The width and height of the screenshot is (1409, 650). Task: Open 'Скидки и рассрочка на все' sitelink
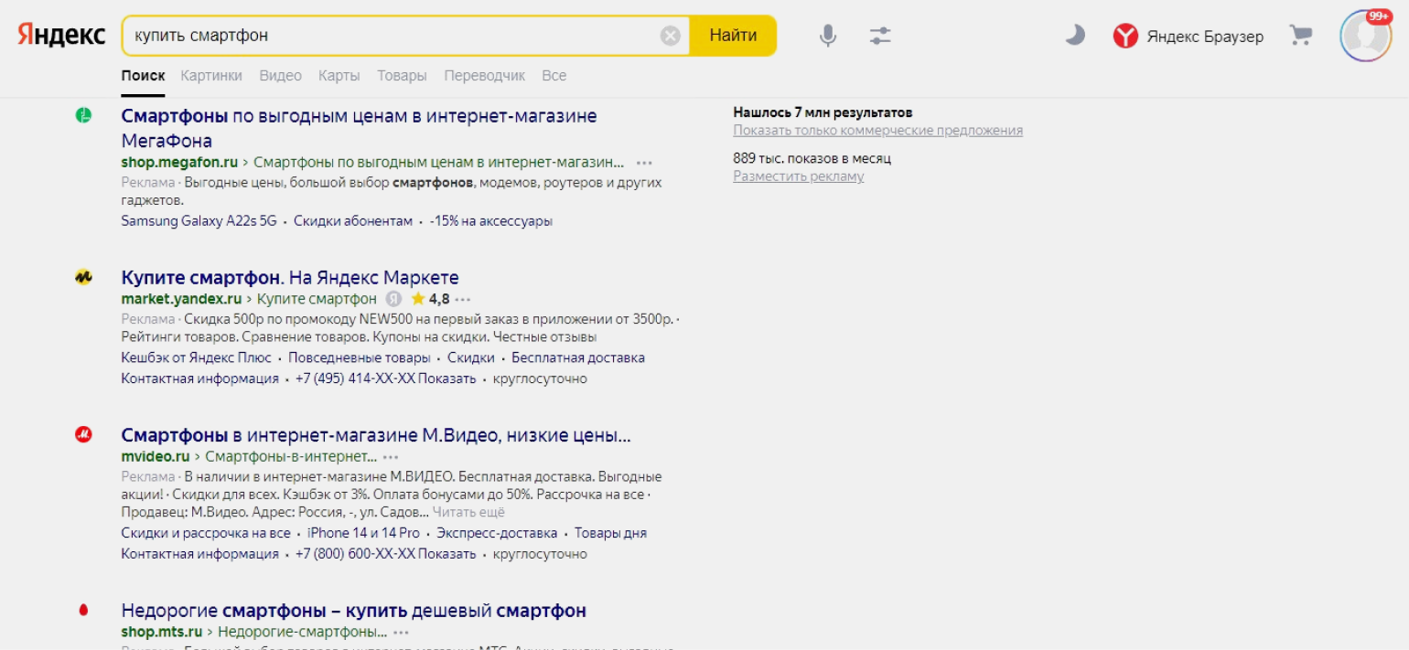pos(205,533)
